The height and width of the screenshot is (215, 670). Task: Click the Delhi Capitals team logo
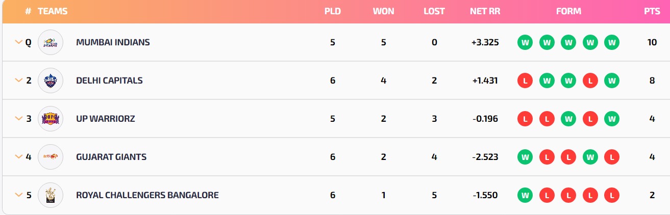[51, 80]
